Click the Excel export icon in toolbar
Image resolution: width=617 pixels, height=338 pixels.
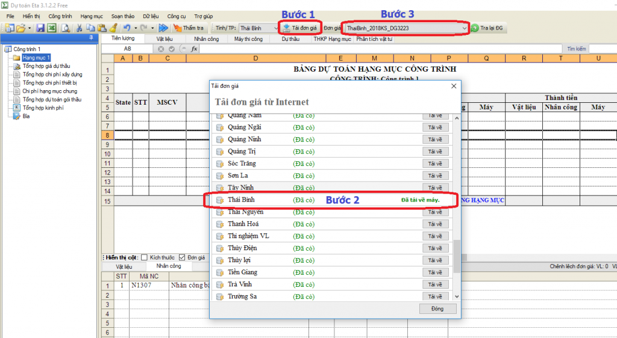point(51,28)
